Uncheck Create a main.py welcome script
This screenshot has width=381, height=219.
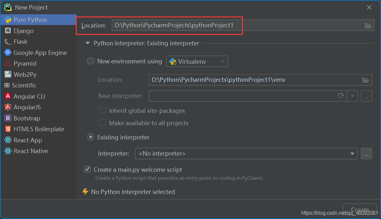pos(87,169)
